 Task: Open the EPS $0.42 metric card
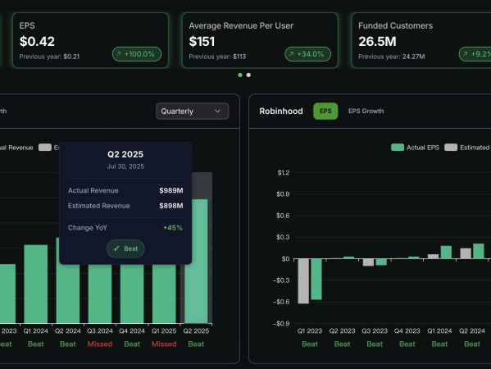click(90, 40)
